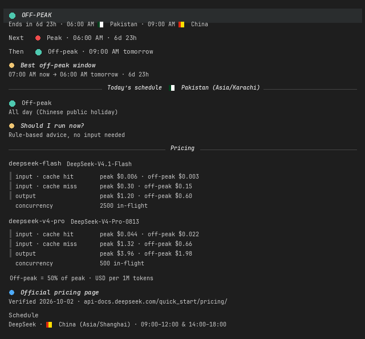Open the Official pricing page link
Viewport: 365px width, 339px height.
coord(59,292)
